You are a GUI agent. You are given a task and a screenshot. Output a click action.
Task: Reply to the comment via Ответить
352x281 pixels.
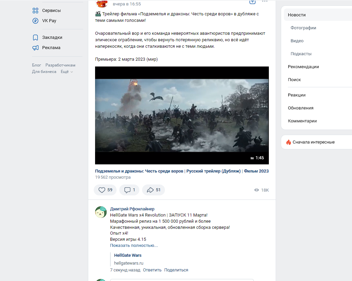tap(152, 270)
